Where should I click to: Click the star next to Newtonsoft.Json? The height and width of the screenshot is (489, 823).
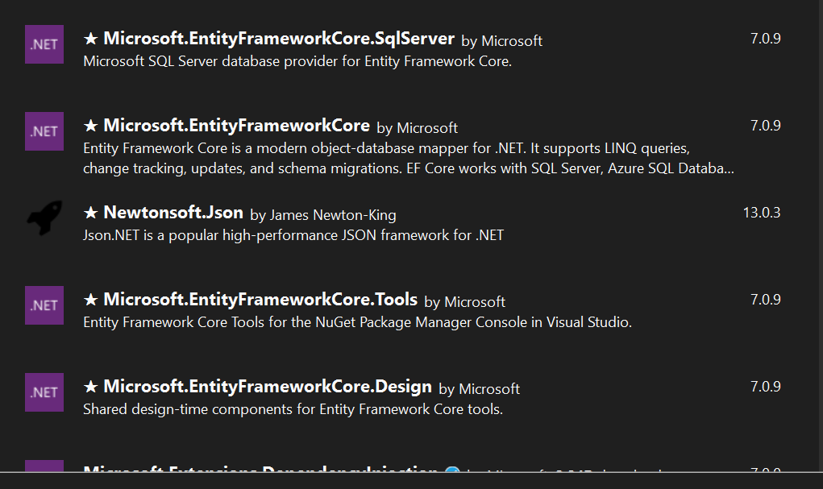click(91, 213)
